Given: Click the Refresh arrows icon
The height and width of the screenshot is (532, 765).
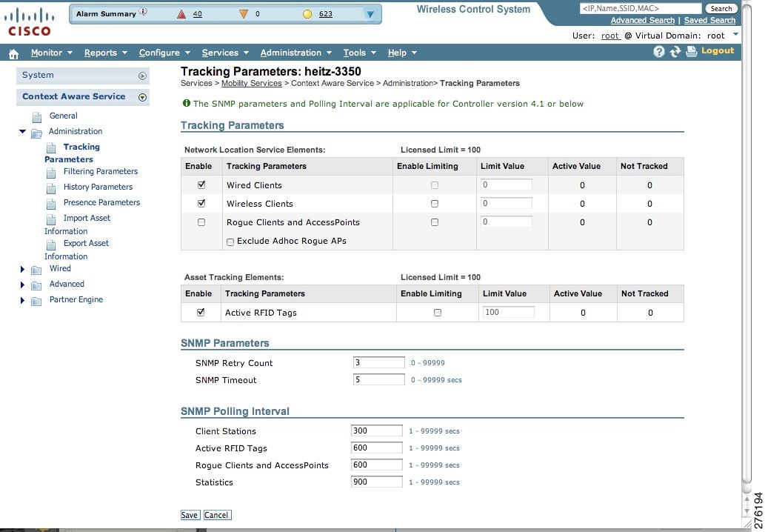Looking at the screenshot, I should pyautogui.click(x=675, y=52).
